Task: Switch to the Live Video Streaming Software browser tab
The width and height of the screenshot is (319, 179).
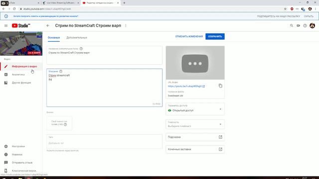Action: point(61,3)
